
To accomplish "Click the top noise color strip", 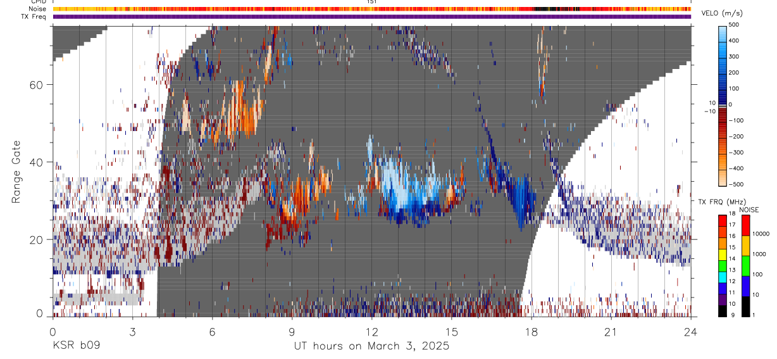I will pyautogui.click(x=371, y=9).
